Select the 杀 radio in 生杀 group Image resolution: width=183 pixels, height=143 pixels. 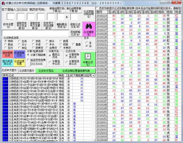point(87,46)
